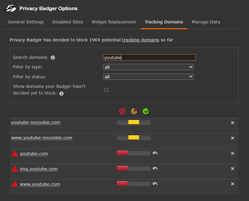Click the img.youtube.com domain link
Viewport: 249px width, 201px height.
(x=39, y=169)
